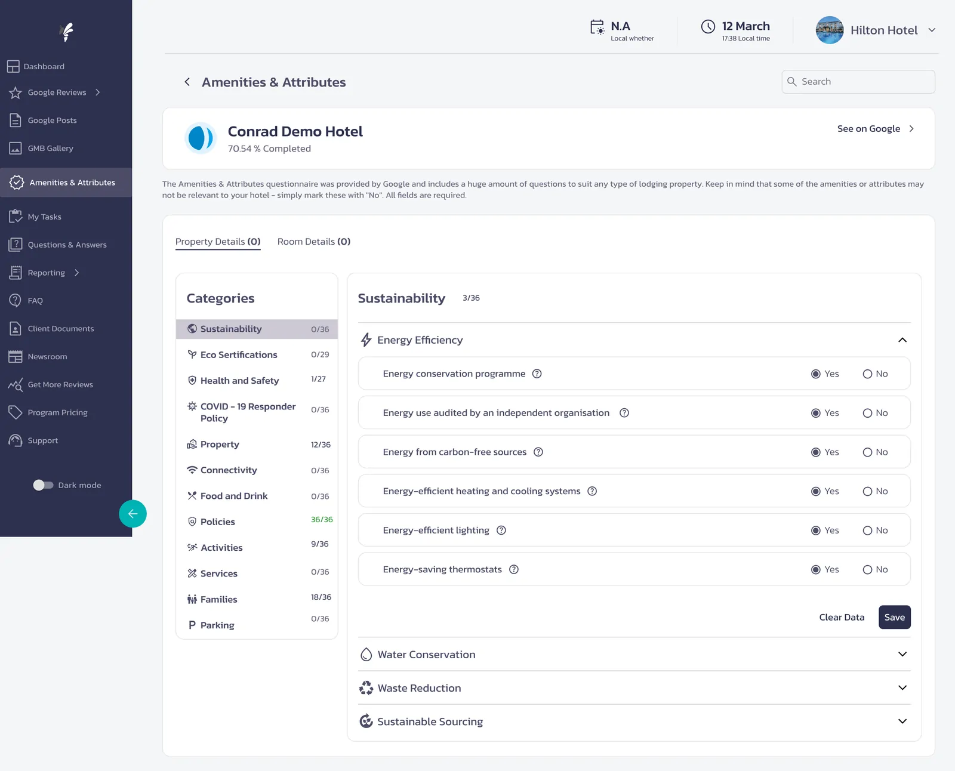This screenshot has height=771, width=955.
Task: Expand the Reporting submenu arrow
Action: pyautogui.click(x=77, y=273)
